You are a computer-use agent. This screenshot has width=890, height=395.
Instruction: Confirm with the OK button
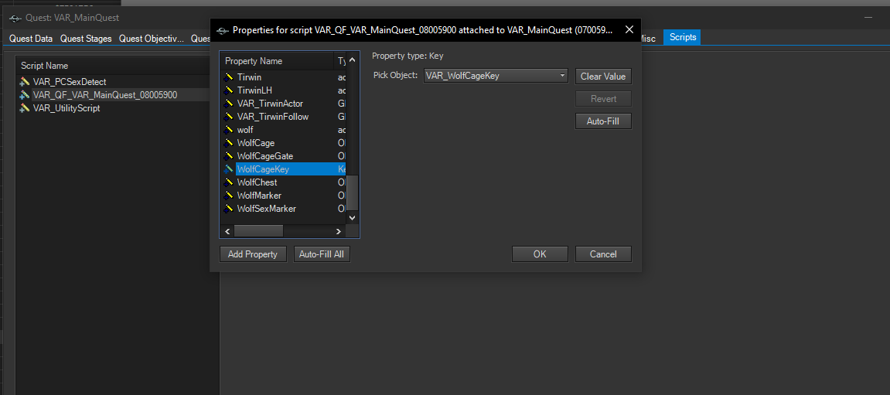[x=540, y=254]
